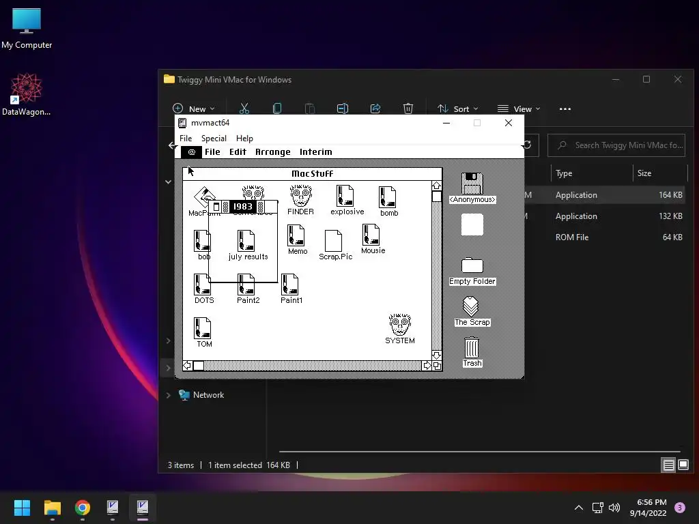Screen dimensions: 699x524
Task: Open Google Chrome from the taskbar
Action: point(83,508)
